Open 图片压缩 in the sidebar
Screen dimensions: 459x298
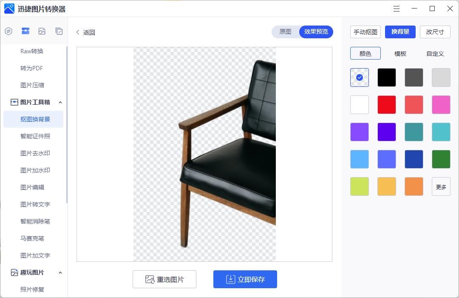pyautogui.click(x=32, y=85)
